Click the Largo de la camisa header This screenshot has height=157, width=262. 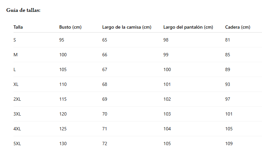point(126,27)
